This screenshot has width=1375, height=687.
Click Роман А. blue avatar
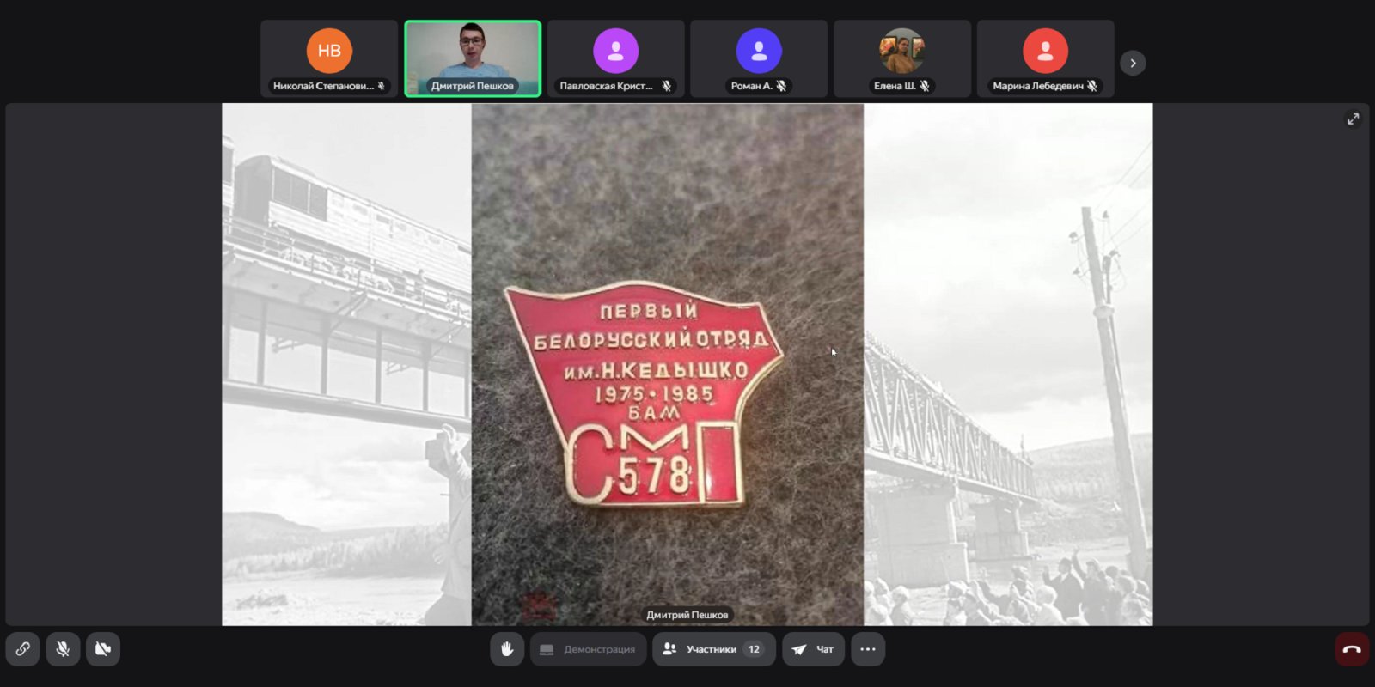tap(759, 51)
